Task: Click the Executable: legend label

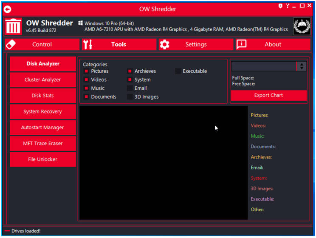Action: pyautogui.click(x=262, y=199)
